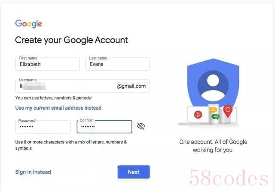Click the red map pin icon
The width and height of the screenshot is (275, 191).
tap(228, 111)
